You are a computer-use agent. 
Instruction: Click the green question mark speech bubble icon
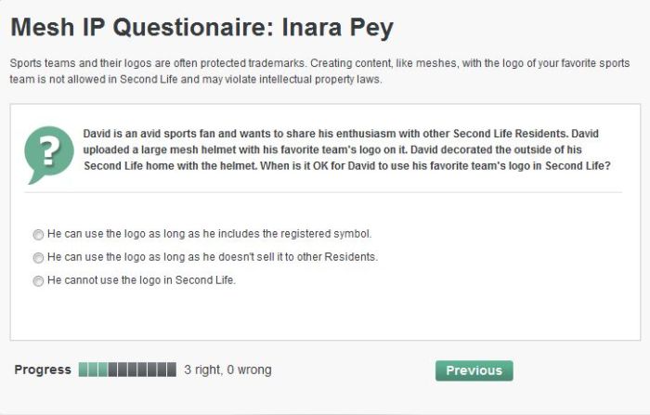pyautogui.click(x=48, y=153)
